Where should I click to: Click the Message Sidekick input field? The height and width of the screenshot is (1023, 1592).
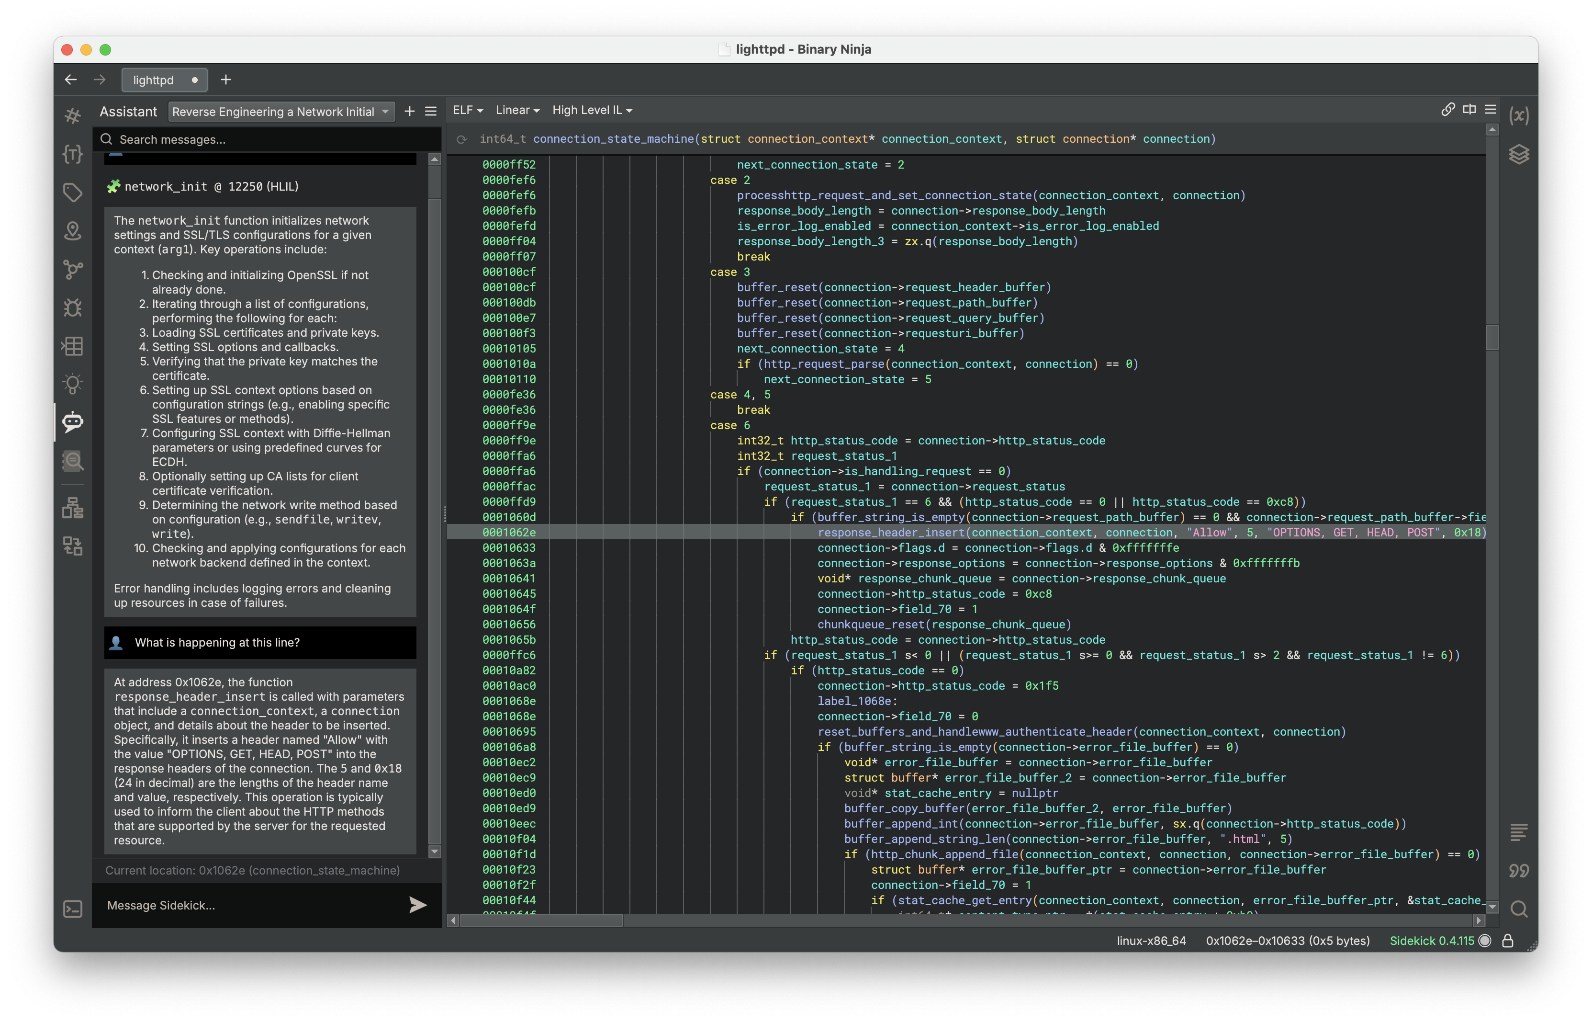(252, 905)
